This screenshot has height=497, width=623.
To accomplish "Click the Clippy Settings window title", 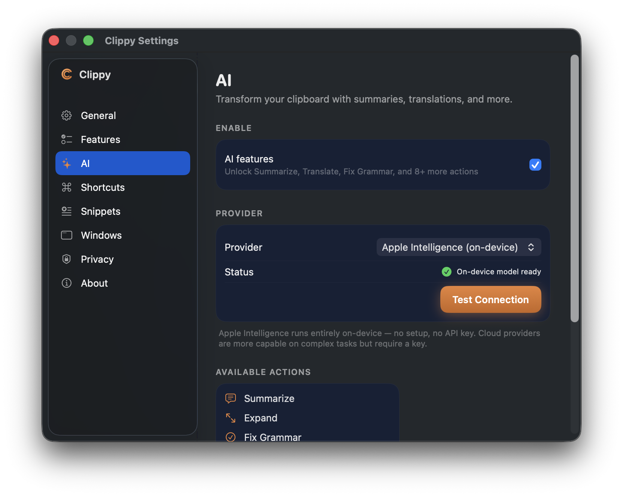I will click(x=142, y=40).
